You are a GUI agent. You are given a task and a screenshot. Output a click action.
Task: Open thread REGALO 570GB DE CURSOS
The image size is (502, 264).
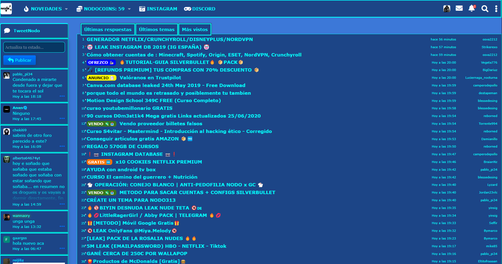point(123,147)
